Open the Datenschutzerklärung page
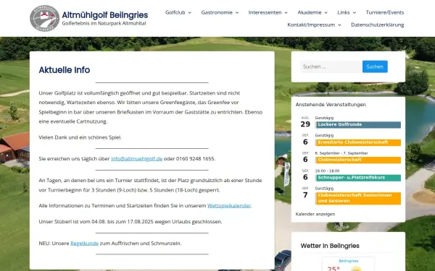 point(377,25)
